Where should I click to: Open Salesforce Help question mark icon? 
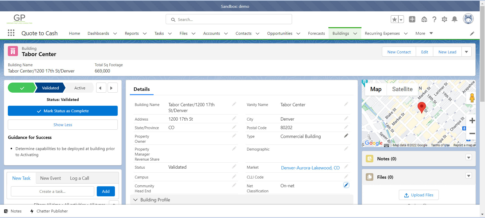[434, 19]
